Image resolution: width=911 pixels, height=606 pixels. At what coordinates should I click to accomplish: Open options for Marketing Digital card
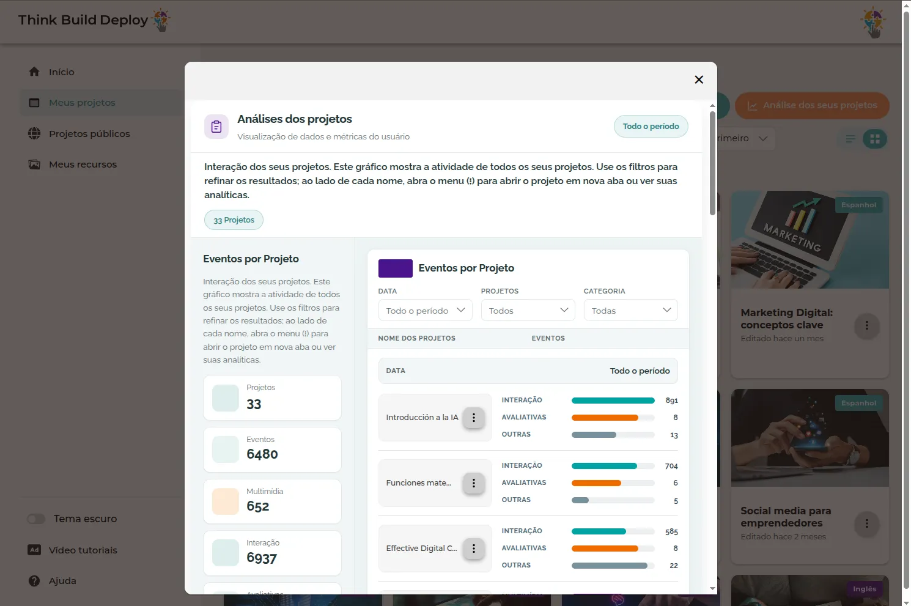[x=866, y=325]
